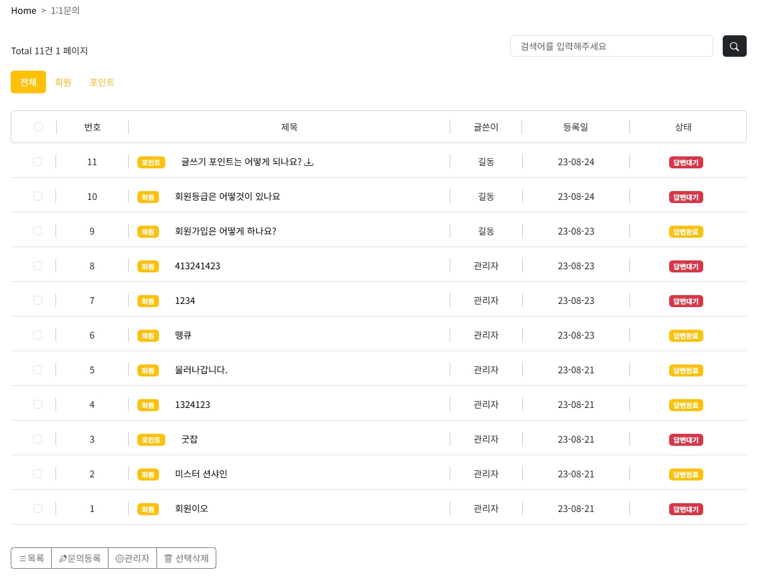This screenshot has width=765, height=582.
Task: Toggle the select-all checkbox in table header
Action: 38,127
